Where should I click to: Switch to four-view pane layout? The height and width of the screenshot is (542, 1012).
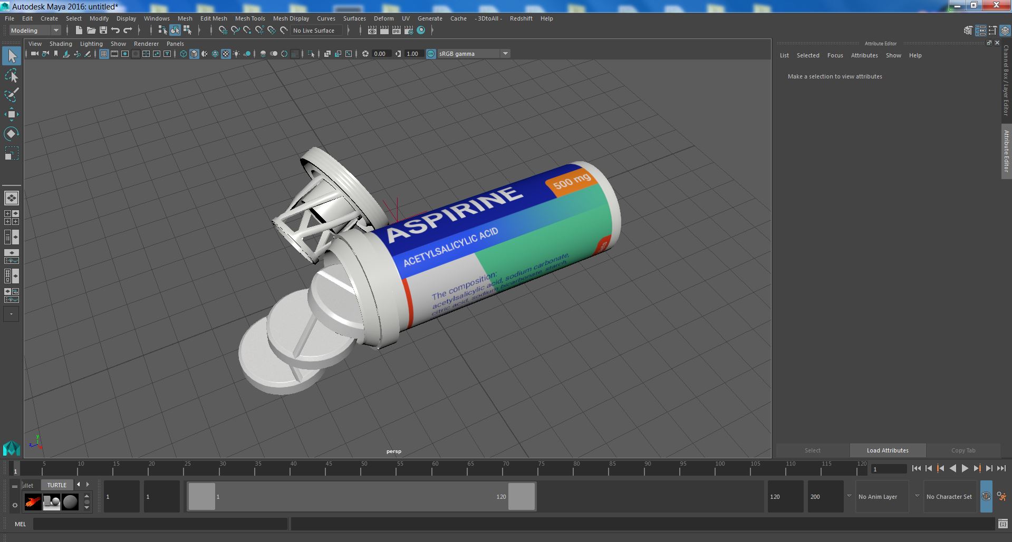tap(12, 218)
